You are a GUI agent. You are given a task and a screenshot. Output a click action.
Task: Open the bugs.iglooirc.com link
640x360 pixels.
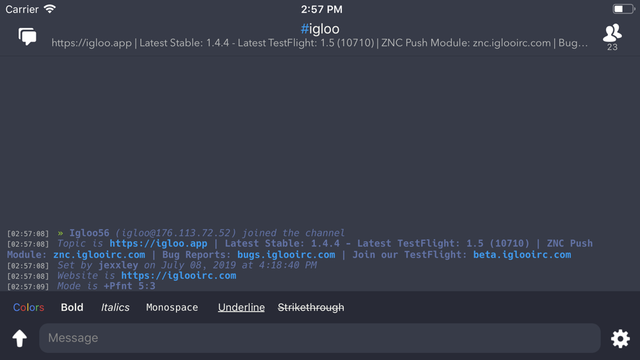(x=286, y=254)
